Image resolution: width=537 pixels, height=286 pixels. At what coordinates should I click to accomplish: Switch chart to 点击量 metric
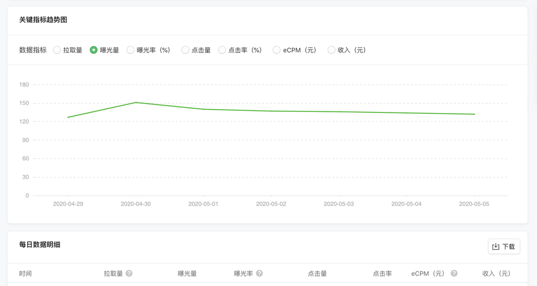point(185,50)
